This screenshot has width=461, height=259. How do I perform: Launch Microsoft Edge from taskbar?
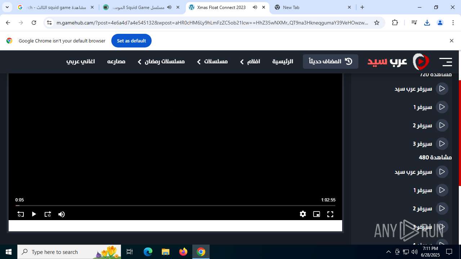148,252
